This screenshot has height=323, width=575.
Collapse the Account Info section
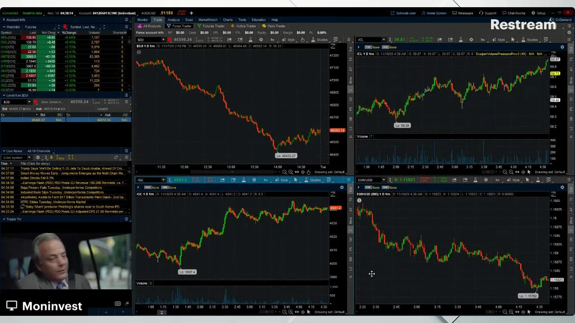point(4,20)
